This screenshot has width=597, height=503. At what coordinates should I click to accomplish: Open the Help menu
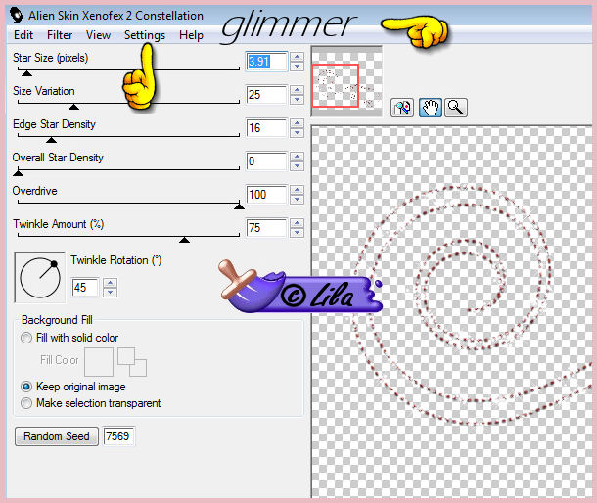click(x=191, y=35)
